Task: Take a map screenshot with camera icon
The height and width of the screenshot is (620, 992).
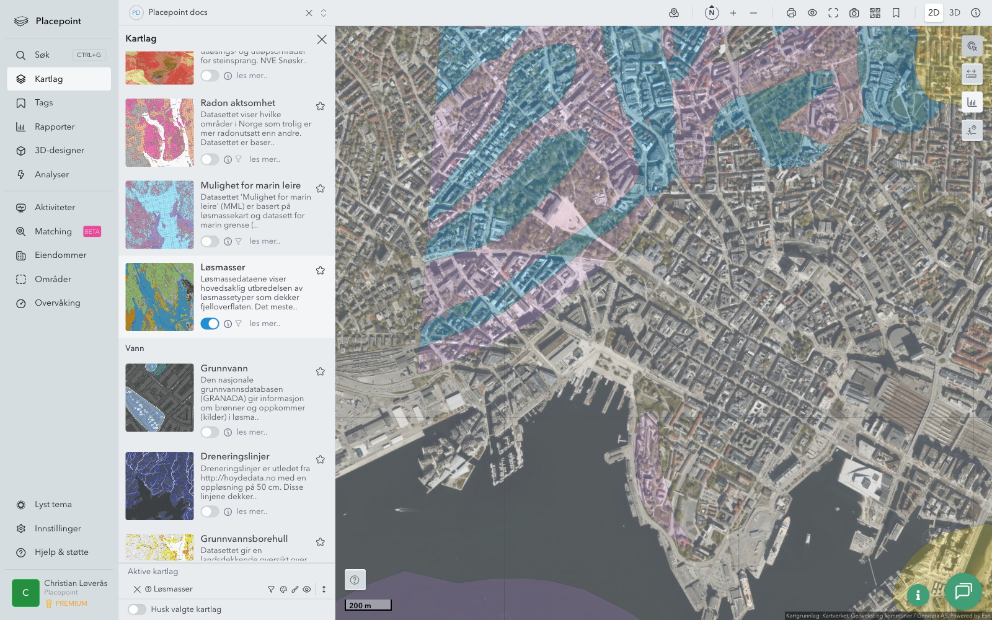Action: 854,12
